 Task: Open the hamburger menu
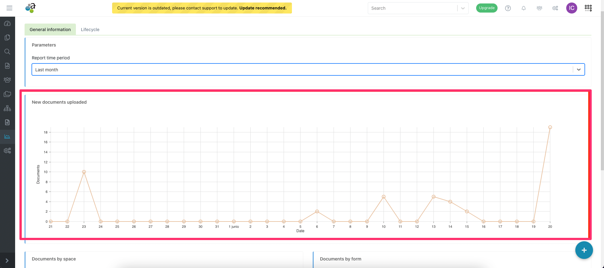click(9, 8)
